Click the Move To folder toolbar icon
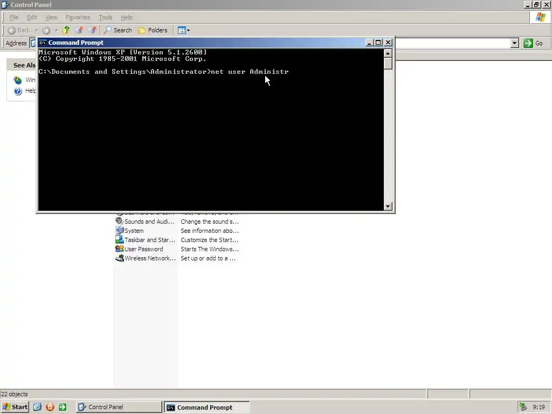552x414 pixels. click(79, 30)
